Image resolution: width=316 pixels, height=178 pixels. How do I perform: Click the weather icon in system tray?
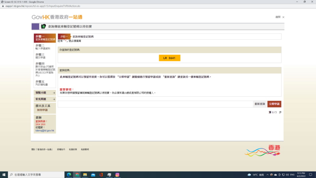point(249,174)
